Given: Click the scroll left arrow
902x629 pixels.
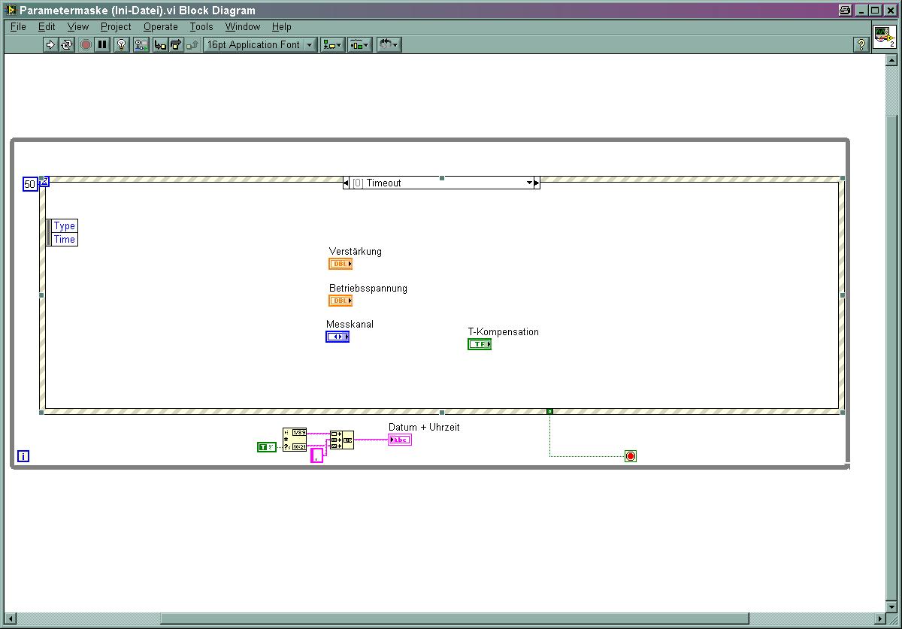Looking at the screenshot, I should pyautogui.click(x=10, y=618).
